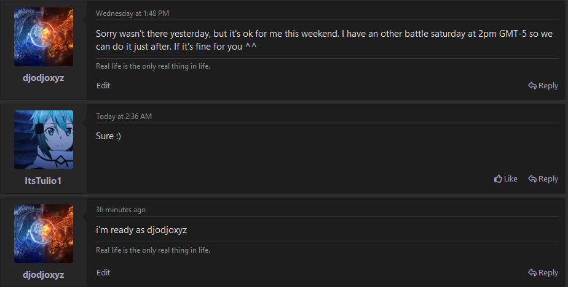Open the "Wednesday at 1:48 PM" timestamp permalink
This screenshot has height=287, width=568.
[133, 13]
